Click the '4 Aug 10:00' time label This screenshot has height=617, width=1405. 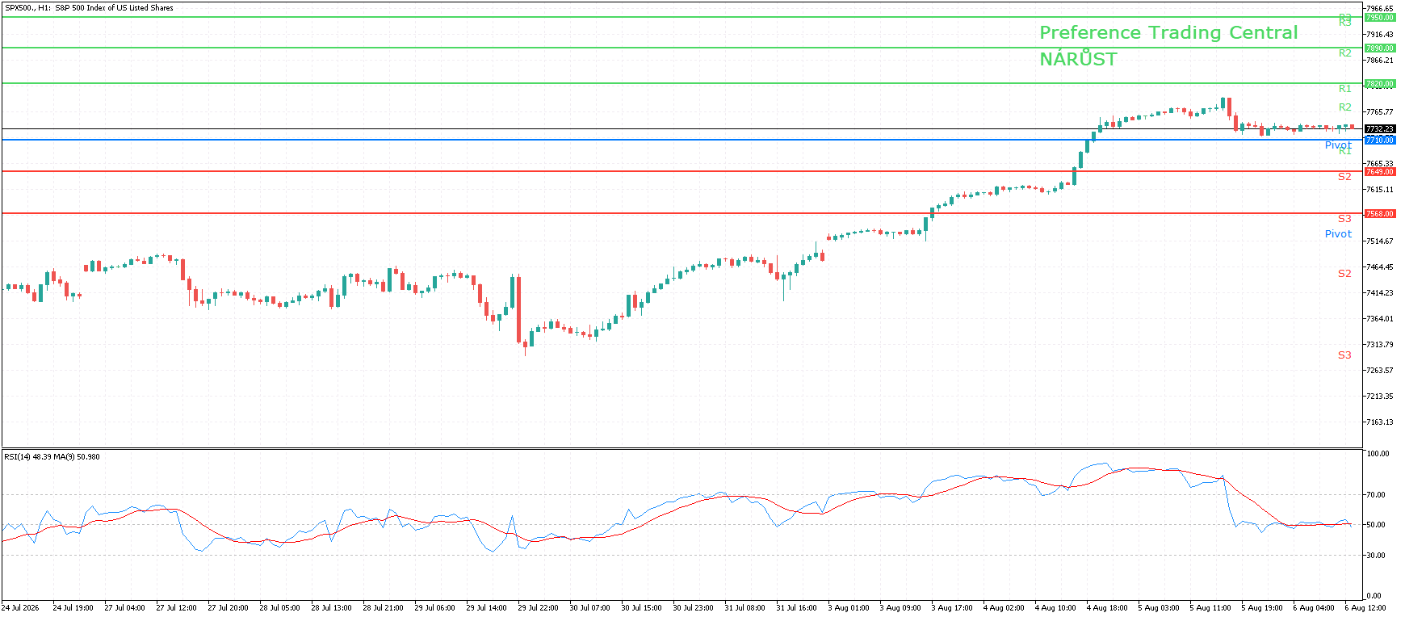click(x=1055, y=608)
